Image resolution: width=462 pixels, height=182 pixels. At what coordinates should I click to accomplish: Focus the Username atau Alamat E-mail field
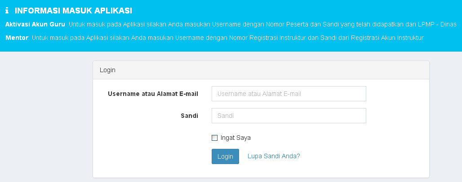tap(289, 94)
